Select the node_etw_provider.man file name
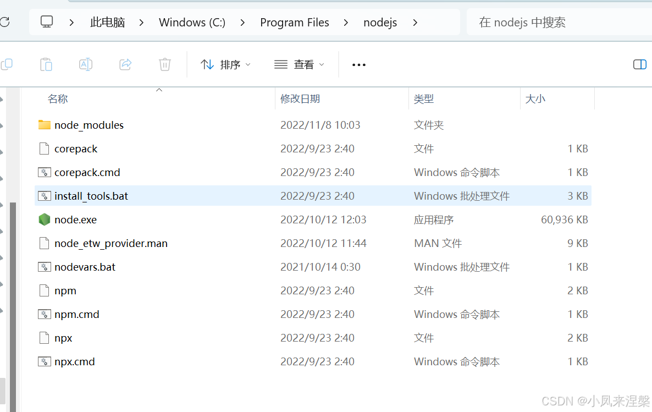Viewport: 652px width, 412px height. pos(111,243)
